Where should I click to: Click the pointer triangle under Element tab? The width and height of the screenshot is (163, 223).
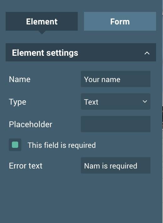[x=42, y=33]
